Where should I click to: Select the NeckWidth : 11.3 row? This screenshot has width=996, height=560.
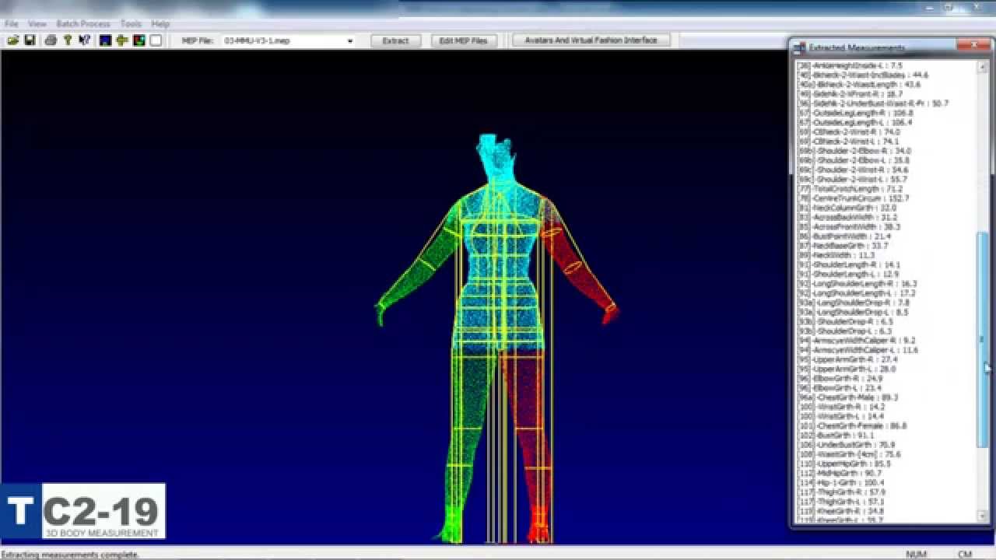[x=837, y=255]
